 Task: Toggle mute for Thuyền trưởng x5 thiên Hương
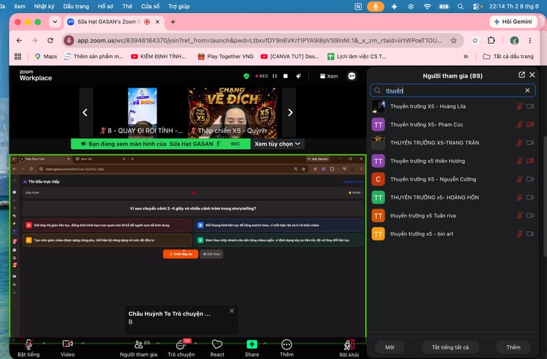click(x=520, y=161)
